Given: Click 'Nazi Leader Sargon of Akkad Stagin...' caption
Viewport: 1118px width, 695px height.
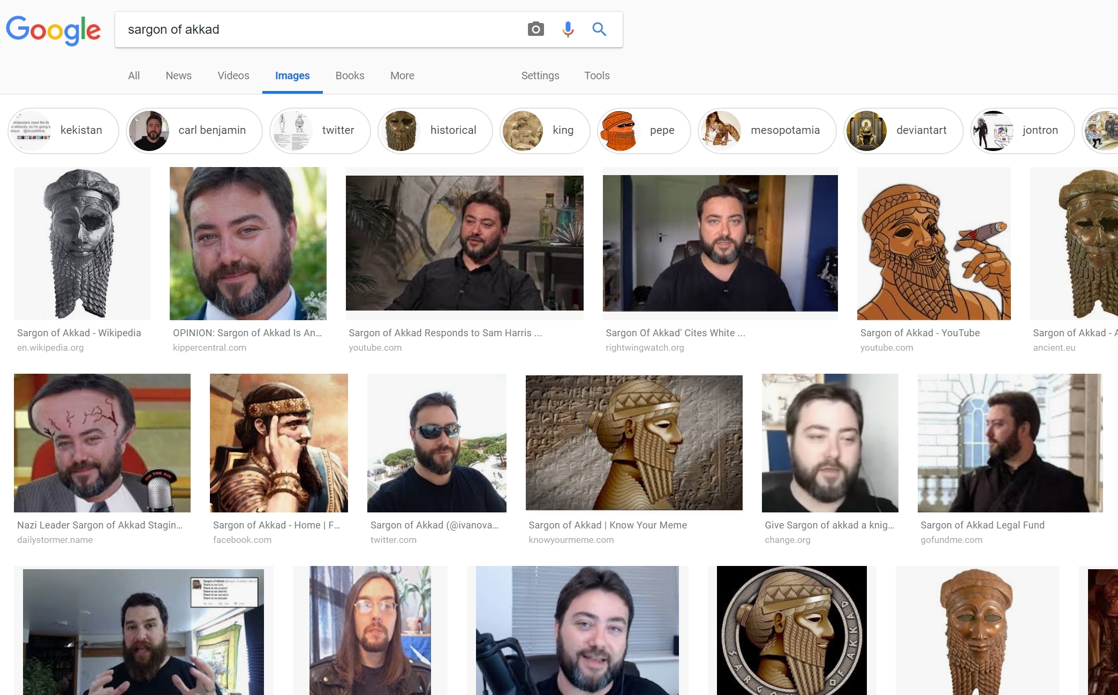Looking at the screenshot, I should 100,525.
